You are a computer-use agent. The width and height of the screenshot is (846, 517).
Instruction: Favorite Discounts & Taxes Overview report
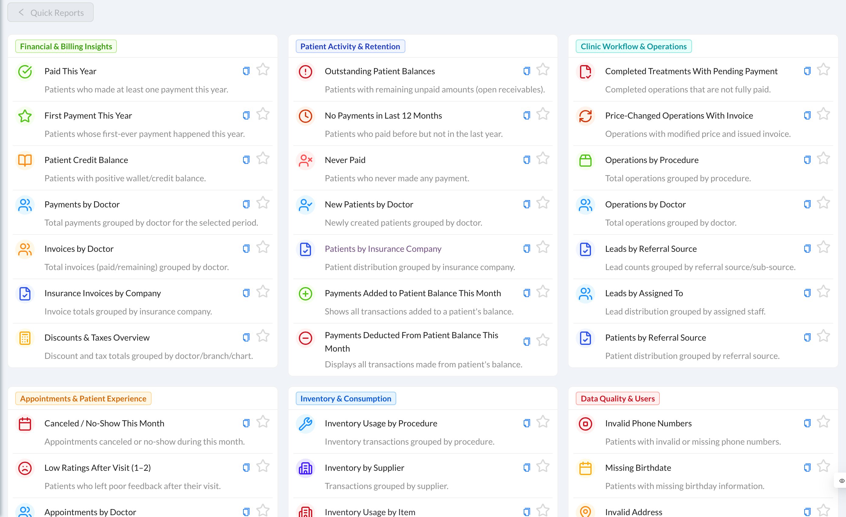click(x=263, y=336)
